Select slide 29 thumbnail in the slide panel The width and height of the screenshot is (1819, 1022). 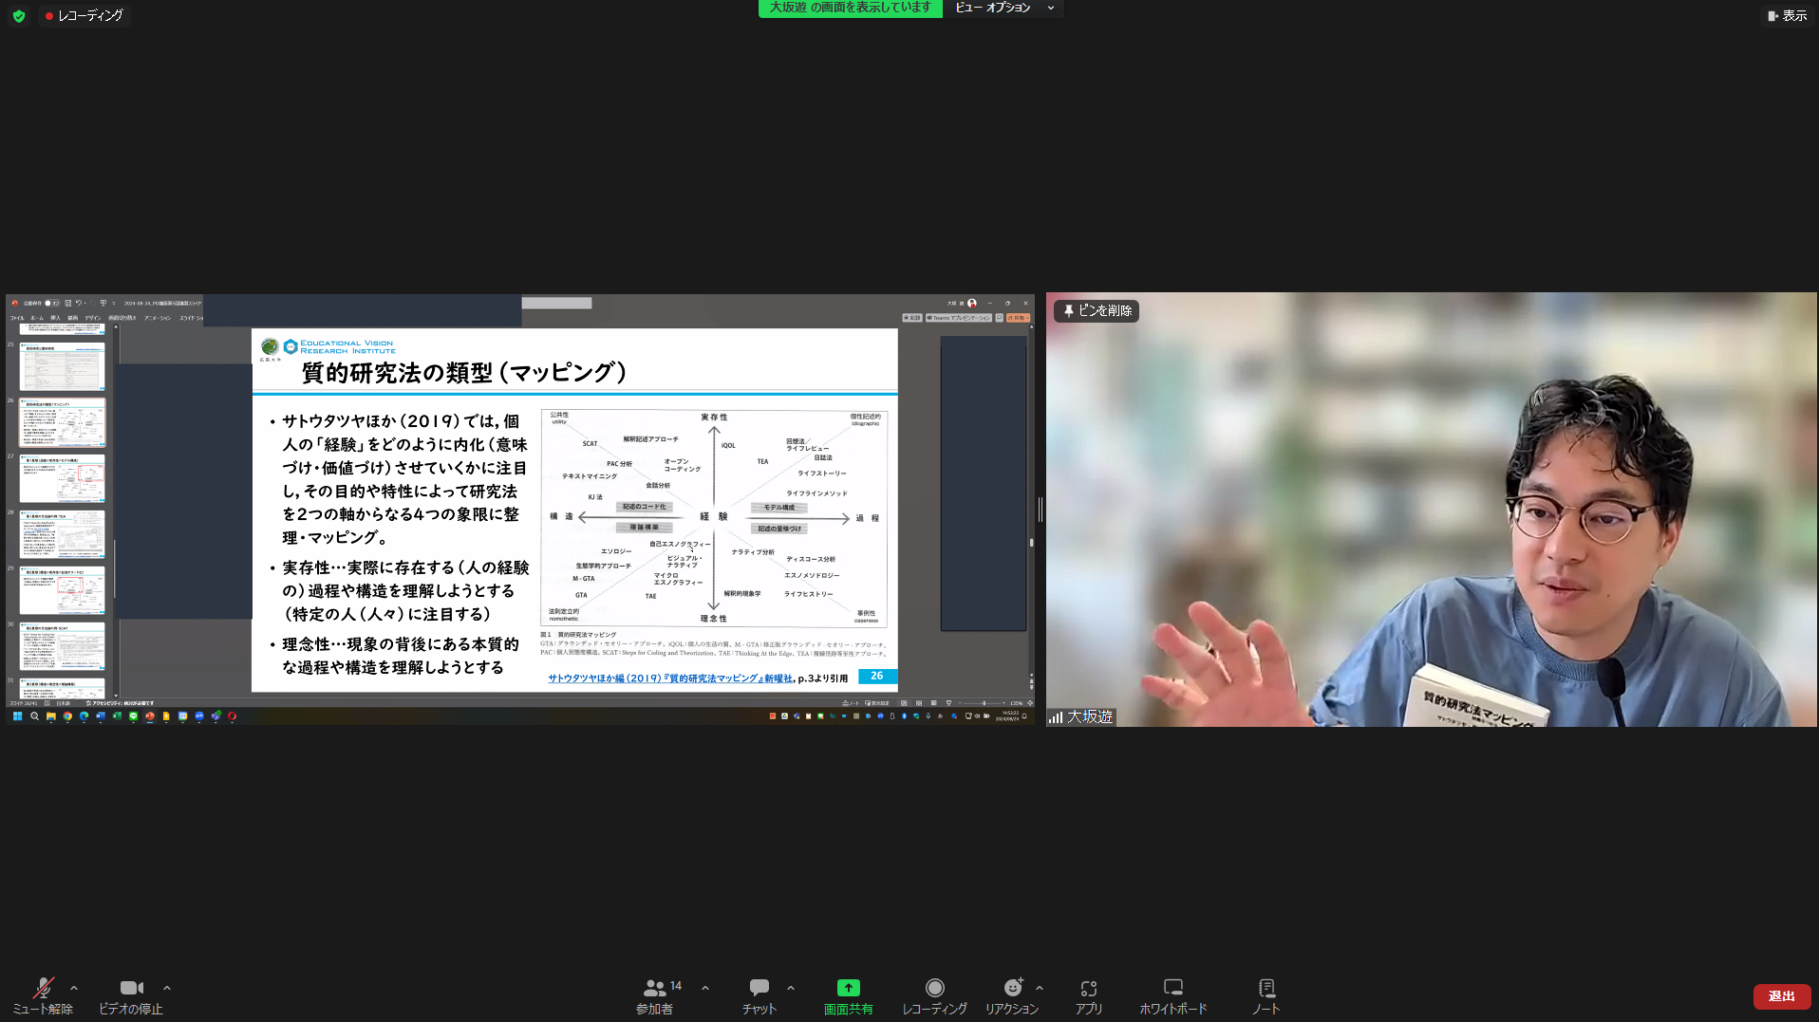[62, 590]
